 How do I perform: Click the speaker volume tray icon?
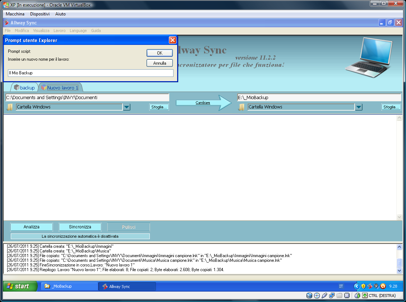click(376, 286)
